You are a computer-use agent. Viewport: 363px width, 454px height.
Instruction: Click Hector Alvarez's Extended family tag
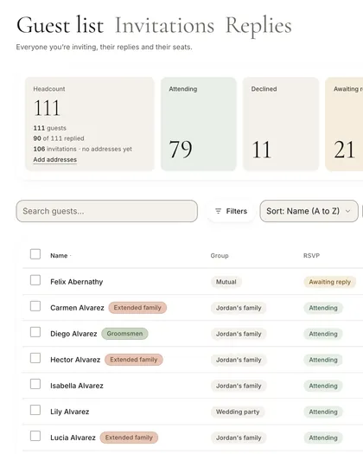point(134,360)
